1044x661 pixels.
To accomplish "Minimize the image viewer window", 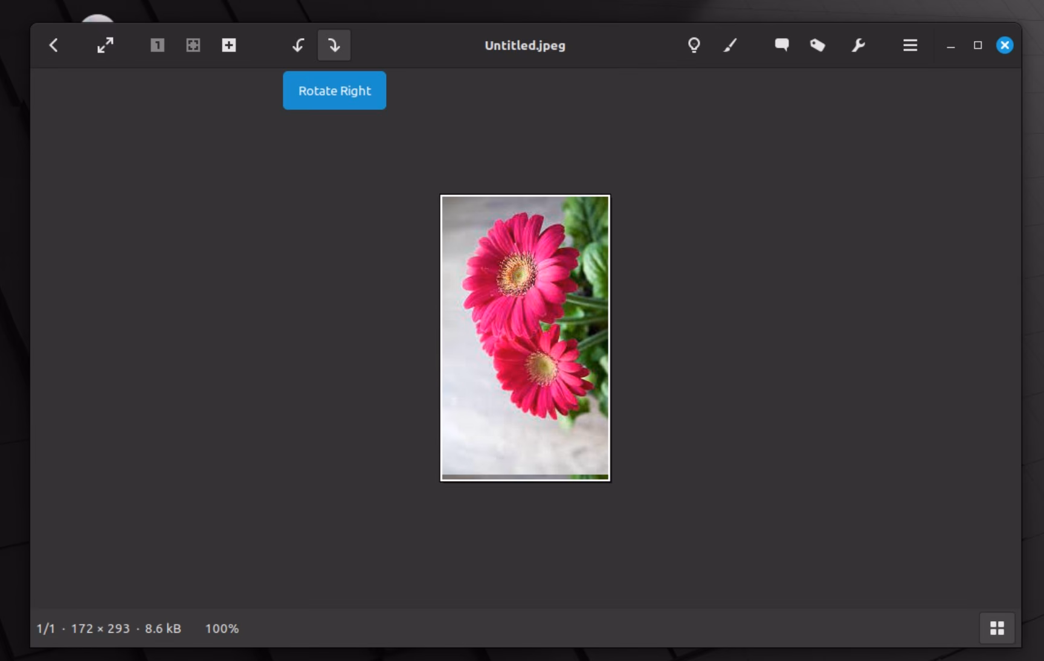I will click(x=950, y=46).
